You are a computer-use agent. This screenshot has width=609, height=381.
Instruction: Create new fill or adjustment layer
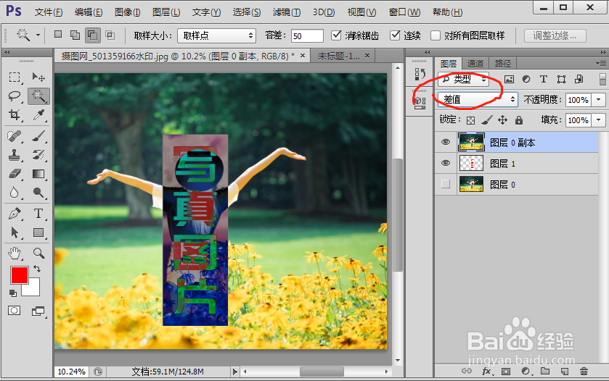pos(526,372)
